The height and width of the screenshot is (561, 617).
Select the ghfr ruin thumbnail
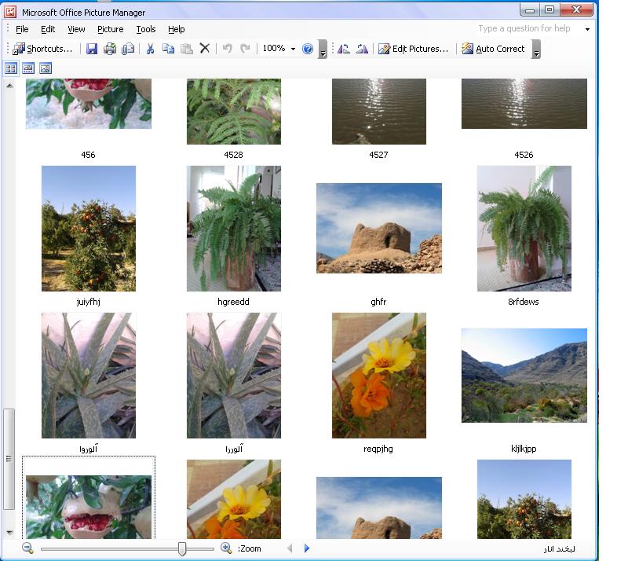pos(379,228)
